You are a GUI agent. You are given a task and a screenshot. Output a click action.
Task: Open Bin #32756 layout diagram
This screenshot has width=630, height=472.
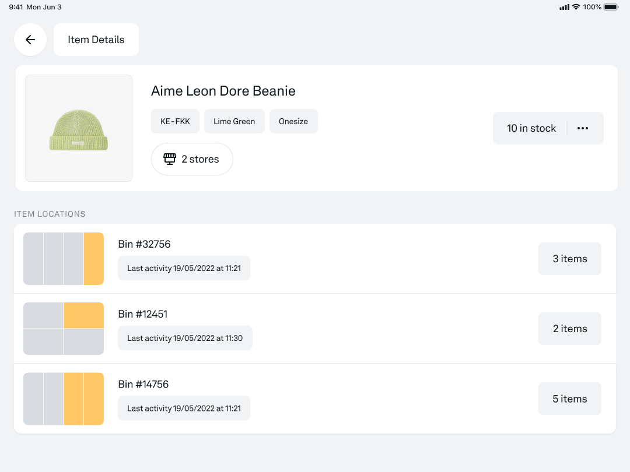point(64,259)
